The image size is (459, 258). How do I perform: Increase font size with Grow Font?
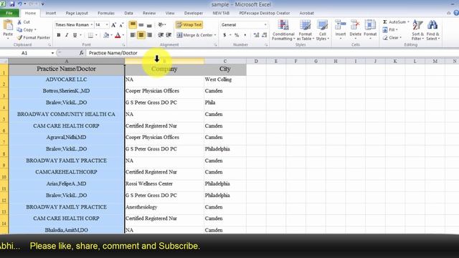click(113, 25)
